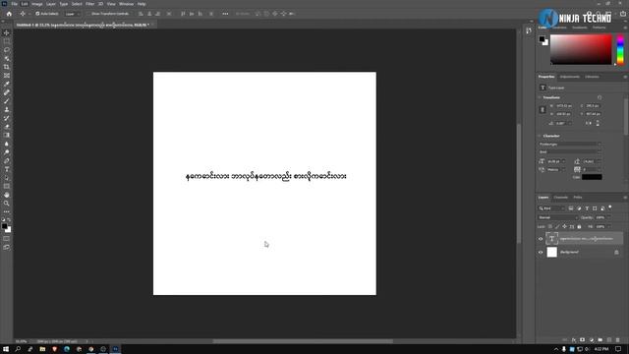Screen dimensions: 629x354
Task: Open the Filter menu
Action: click(x=89, y=4)
